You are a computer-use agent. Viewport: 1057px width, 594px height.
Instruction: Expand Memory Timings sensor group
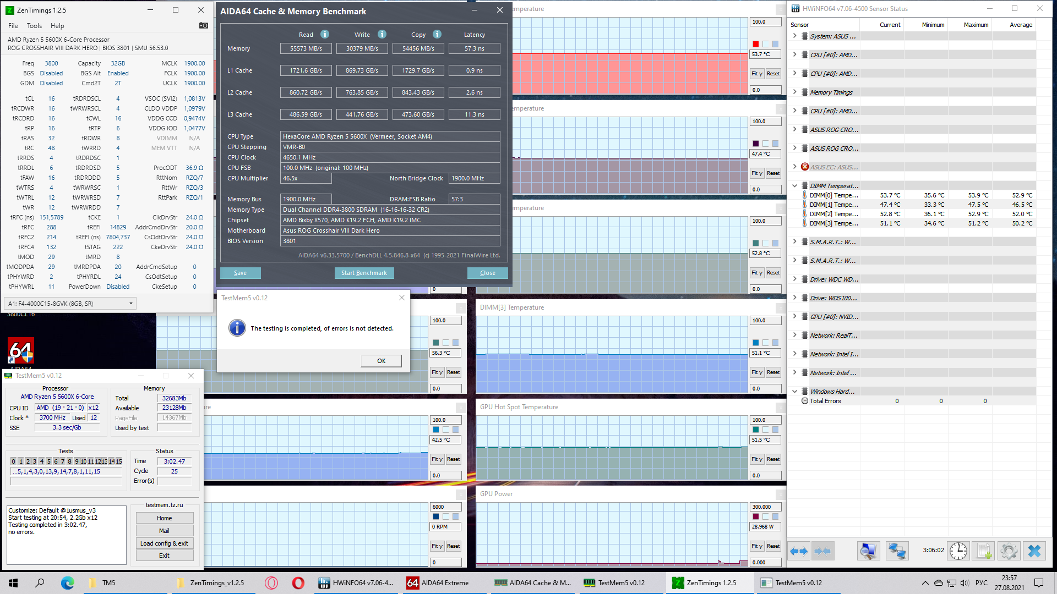coord(794,92)
